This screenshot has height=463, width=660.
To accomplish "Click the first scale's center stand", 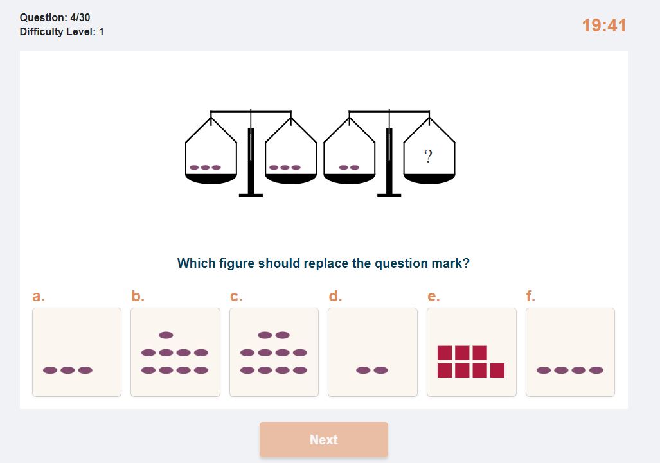I will (x=251, y=162).
